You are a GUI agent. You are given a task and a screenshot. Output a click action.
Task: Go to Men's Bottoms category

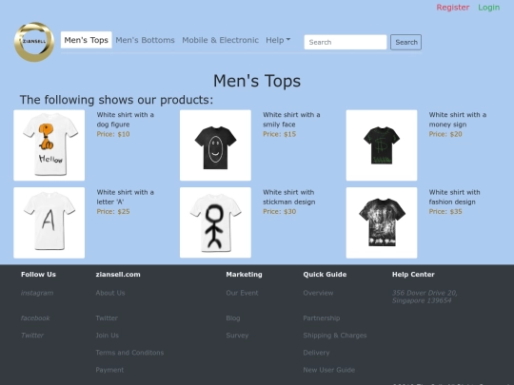tap(145, 40)
